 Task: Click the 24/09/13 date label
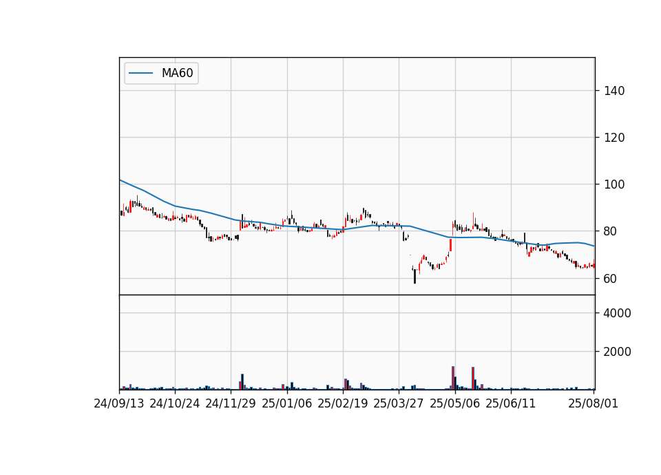click(x=119, y=403)
